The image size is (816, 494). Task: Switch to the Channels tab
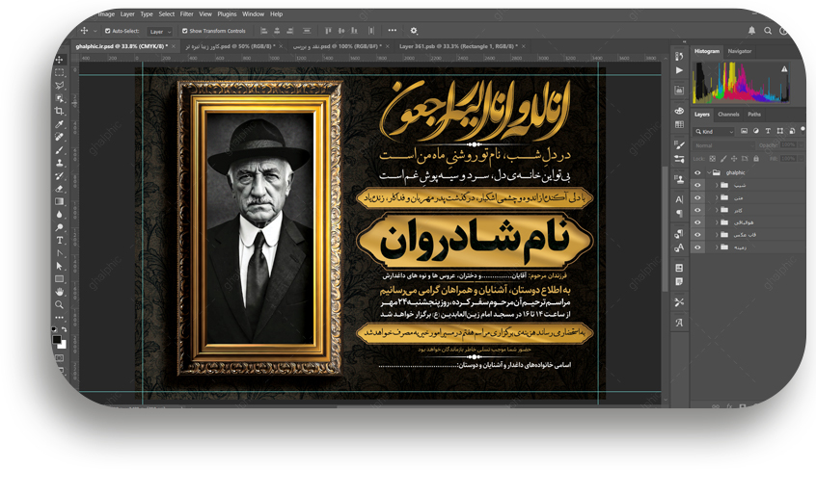tap(728, 115)
